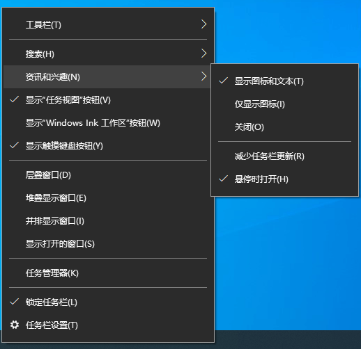The image size is (361, 349).
Task: Open the 搜索(H) submenu entry
Action: coord(108,54)
